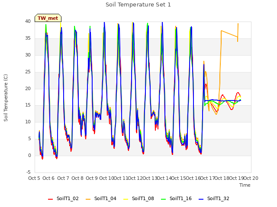Image resolution: width=277 pixels, height=207 pixels.
Task: Click the 20 y-axis tick label
Action: click(x=28, y=88)
